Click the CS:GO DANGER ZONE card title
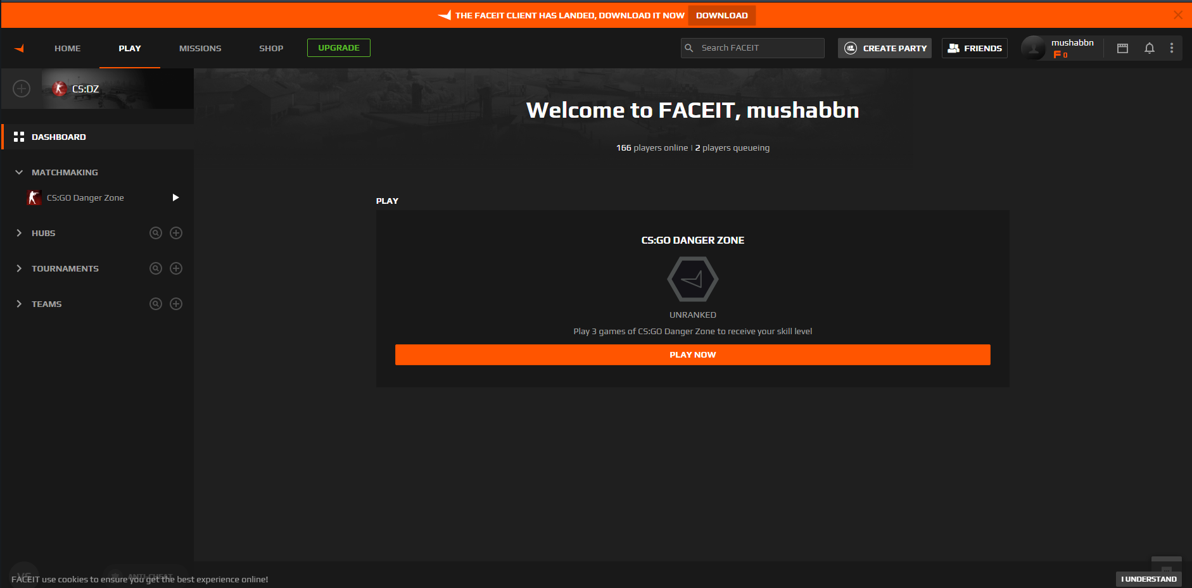The height and width of the screenshot is (588, 1192). pos(693,241)
